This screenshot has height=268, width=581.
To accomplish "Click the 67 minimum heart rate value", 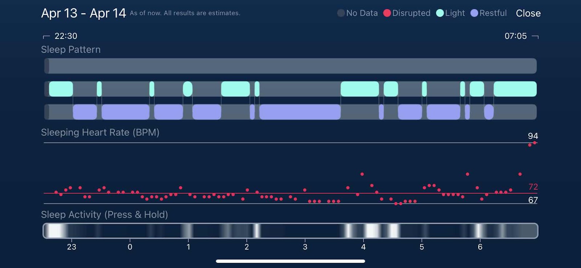I will tap(533, 200).
